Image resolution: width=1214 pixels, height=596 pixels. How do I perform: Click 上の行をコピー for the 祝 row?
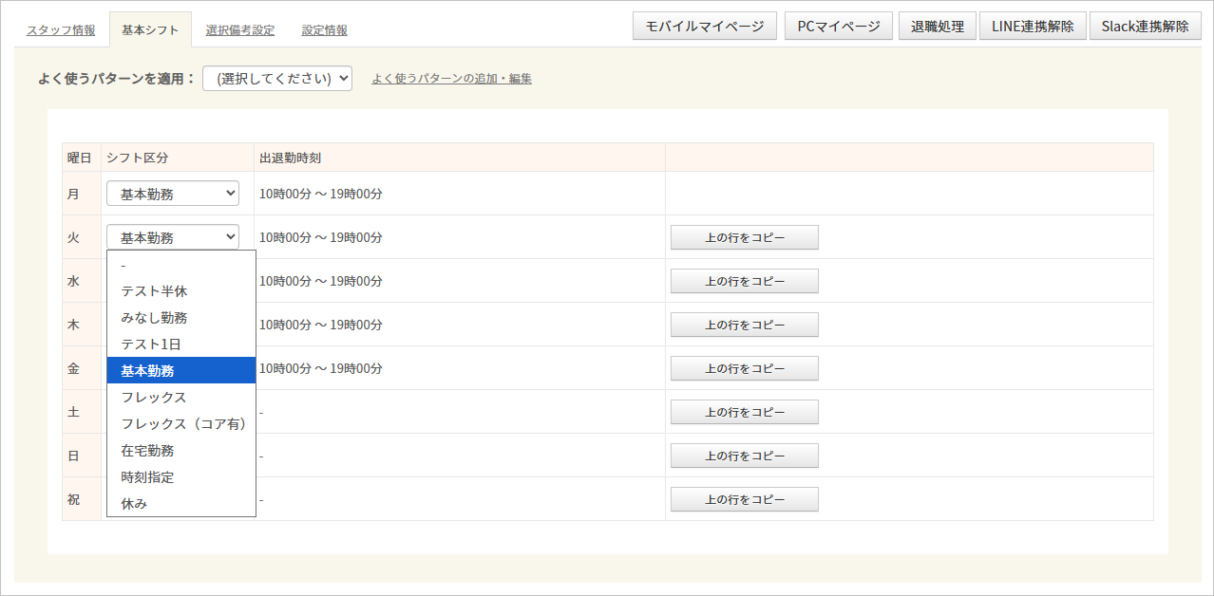point(744,499)
